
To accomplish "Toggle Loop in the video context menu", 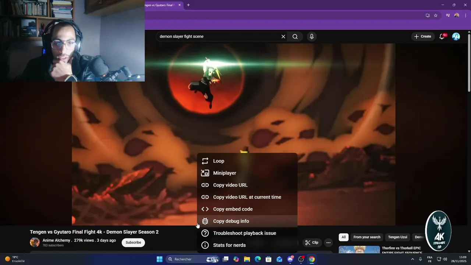I will point(247,161).
